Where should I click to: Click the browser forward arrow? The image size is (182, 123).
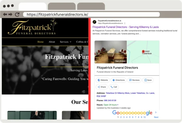(11, 14)
